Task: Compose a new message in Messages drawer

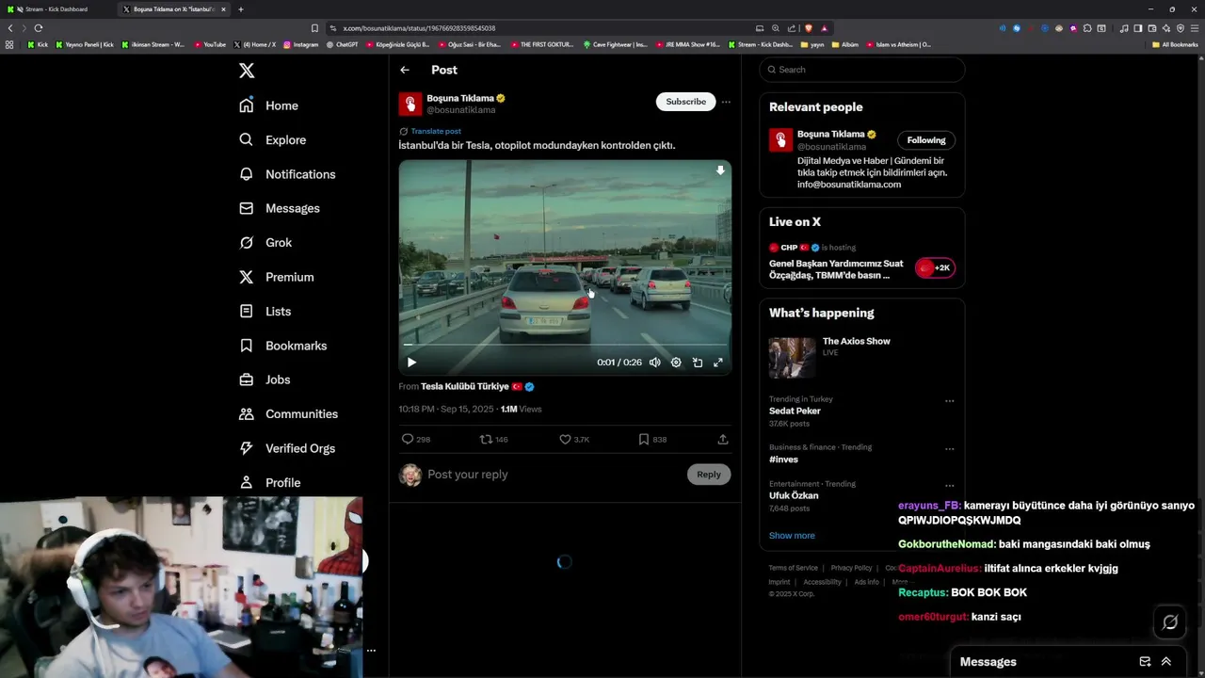Action: point(1145,662)
